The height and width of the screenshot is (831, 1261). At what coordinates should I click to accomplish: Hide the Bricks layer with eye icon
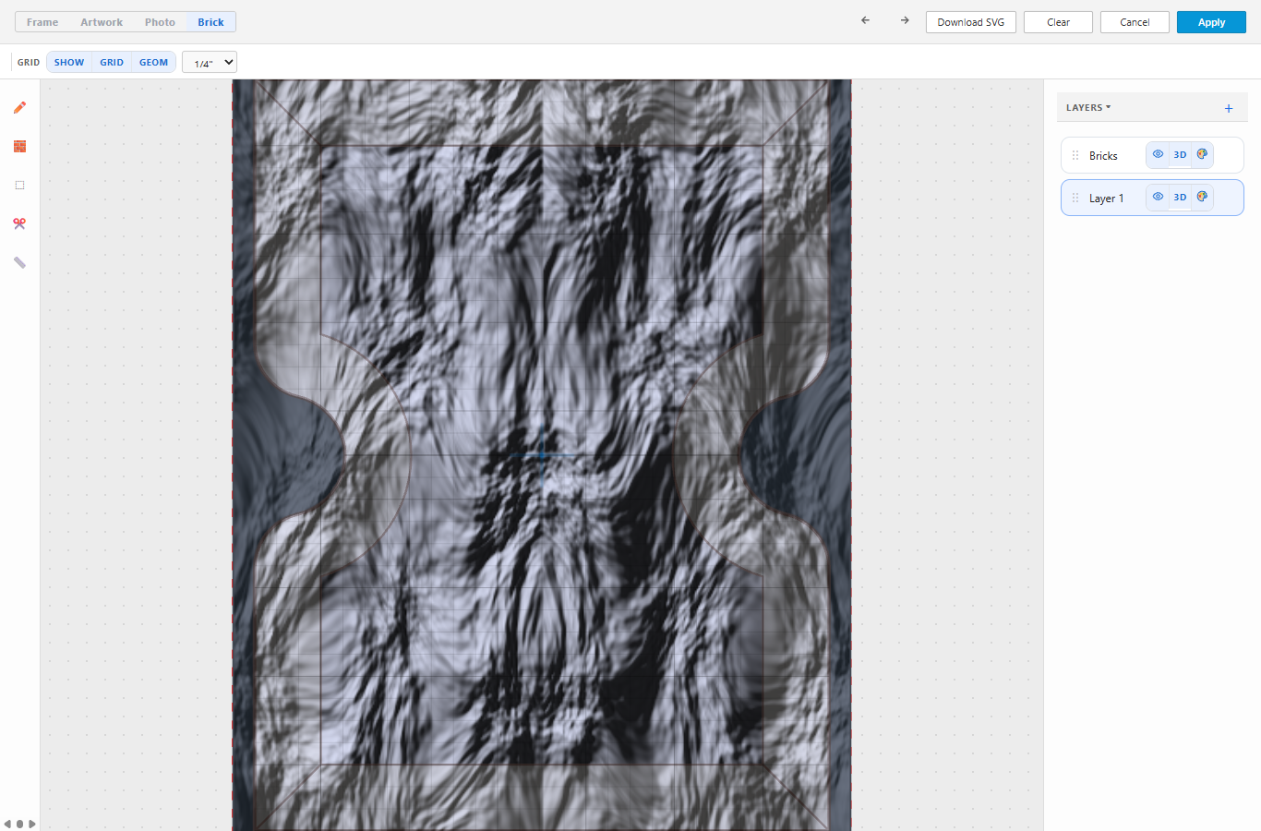coord(1158,154)
